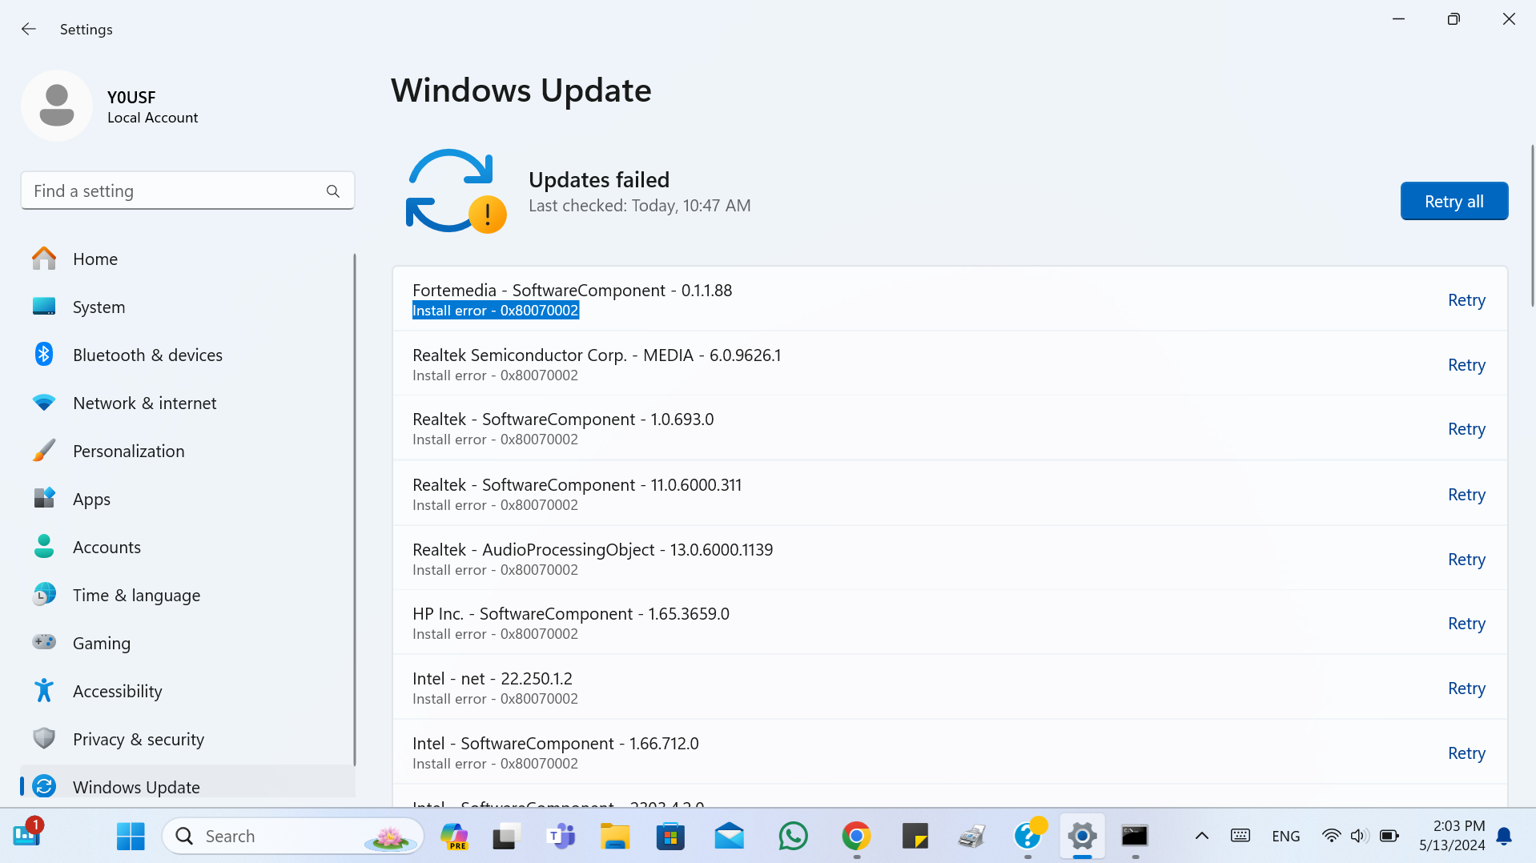
Task: Go to Network & internet settings
Action: pos(144,403)
